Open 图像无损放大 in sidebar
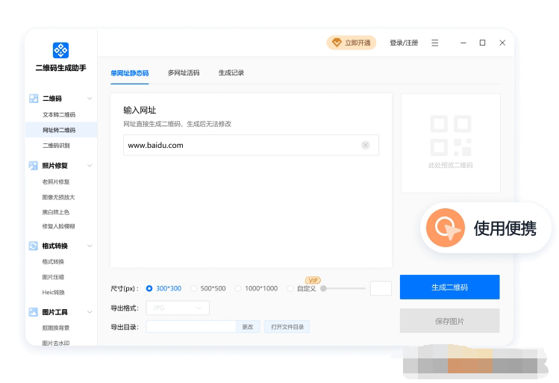Viewport: 559px width, 383px height. pyautogui.click(x=58, y=197)
